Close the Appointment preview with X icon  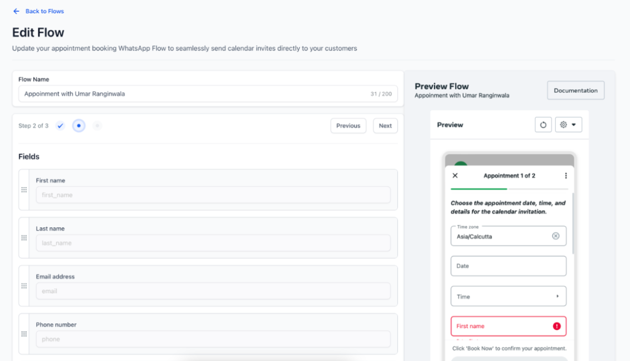click(x=455, y=176)
